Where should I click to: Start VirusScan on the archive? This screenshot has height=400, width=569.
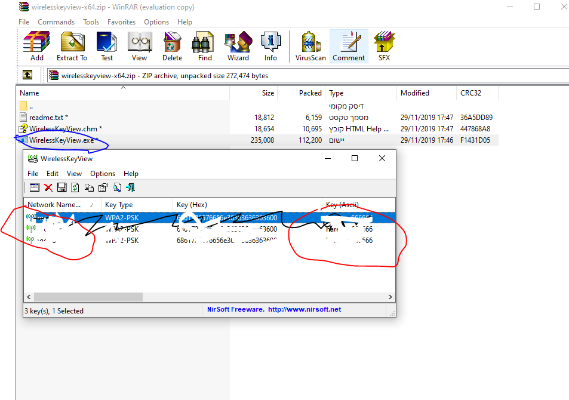click(310, 47)
